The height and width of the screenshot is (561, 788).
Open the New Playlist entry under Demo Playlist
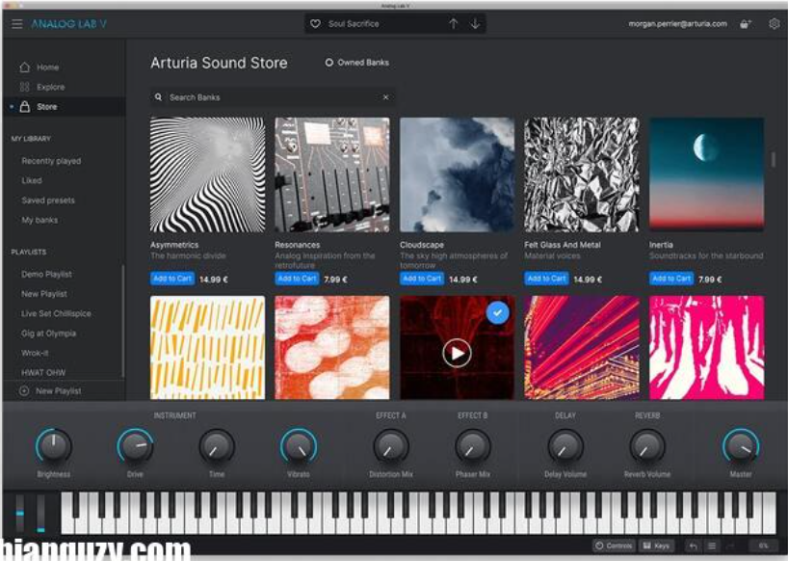pos(44,294)
